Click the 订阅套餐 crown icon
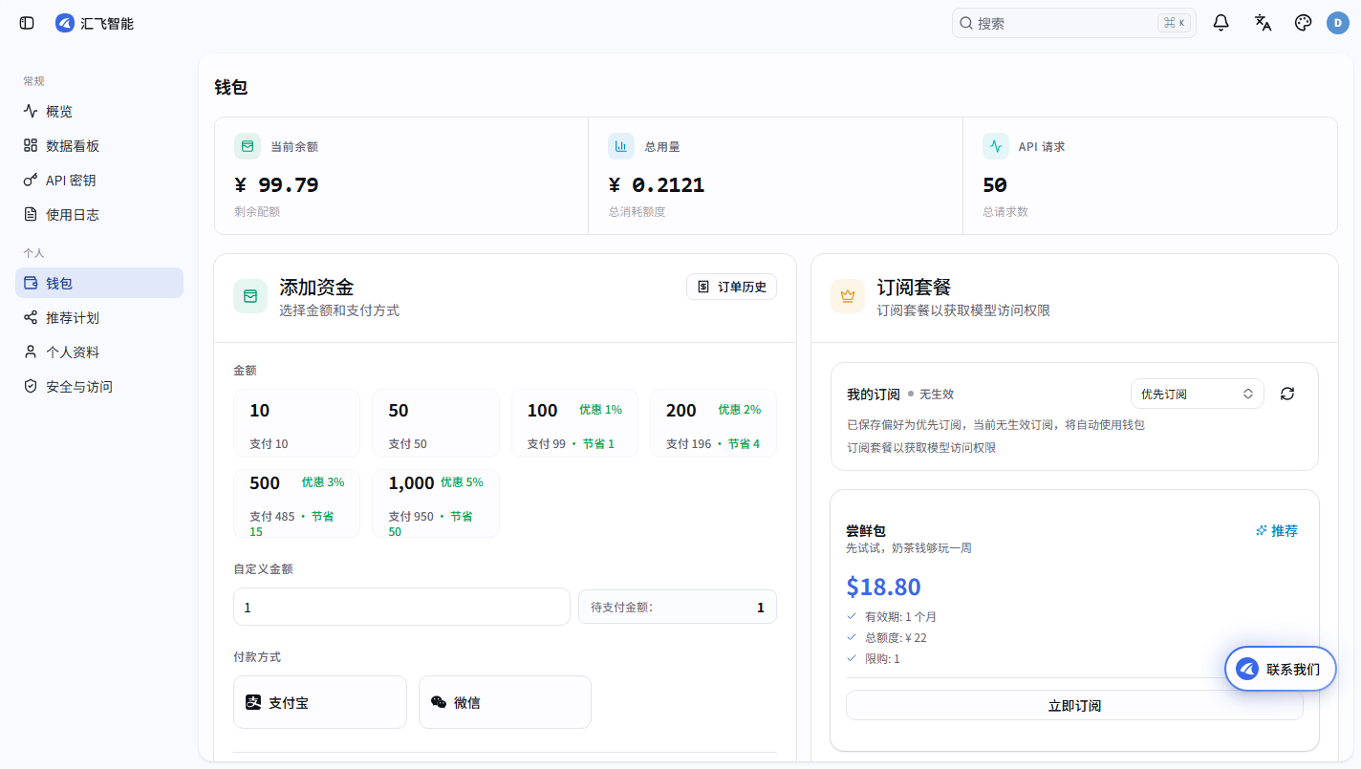The image size is (1361, 769). pyautogui.click(x=848, y=296)
